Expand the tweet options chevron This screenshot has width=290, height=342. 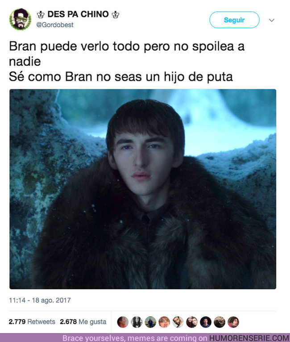(271, 20)
